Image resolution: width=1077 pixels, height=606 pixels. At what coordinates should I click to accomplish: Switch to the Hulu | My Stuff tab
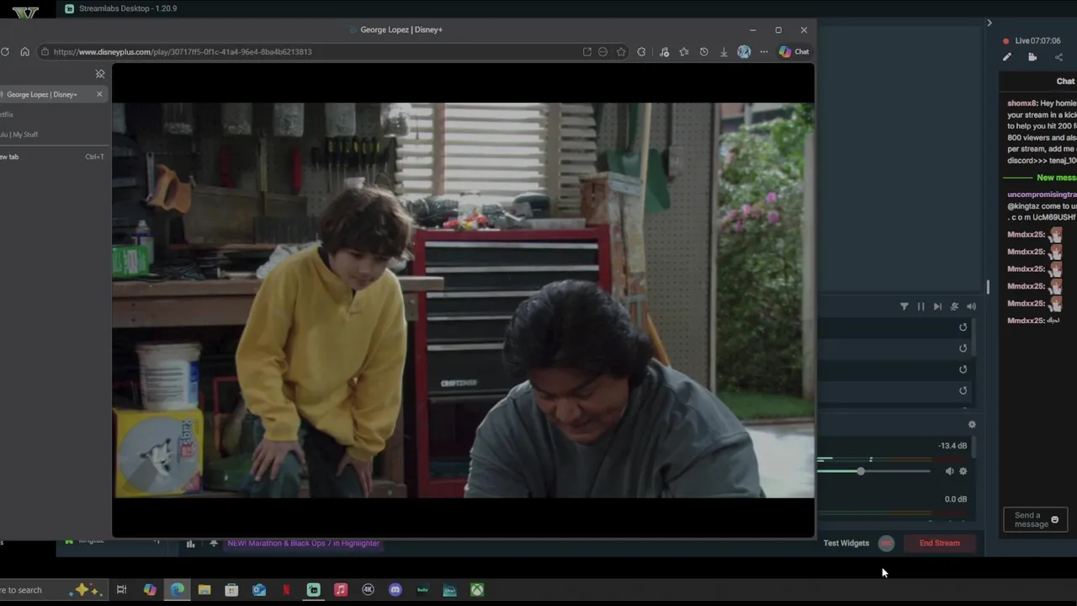[x=53, y=134]
